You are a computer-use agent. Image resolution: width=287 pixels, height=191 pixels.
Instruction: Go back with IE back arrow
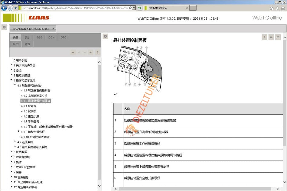point(4,8)
